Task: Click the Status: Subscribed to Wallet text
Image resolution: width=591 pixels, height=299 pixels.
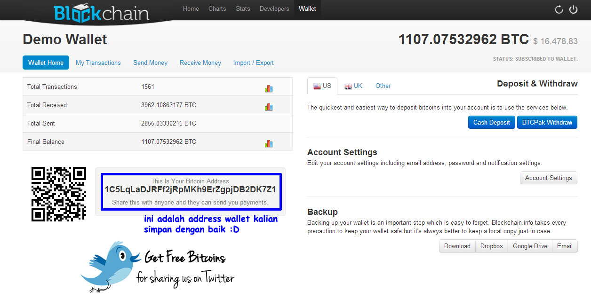Action: click(535, 59)
